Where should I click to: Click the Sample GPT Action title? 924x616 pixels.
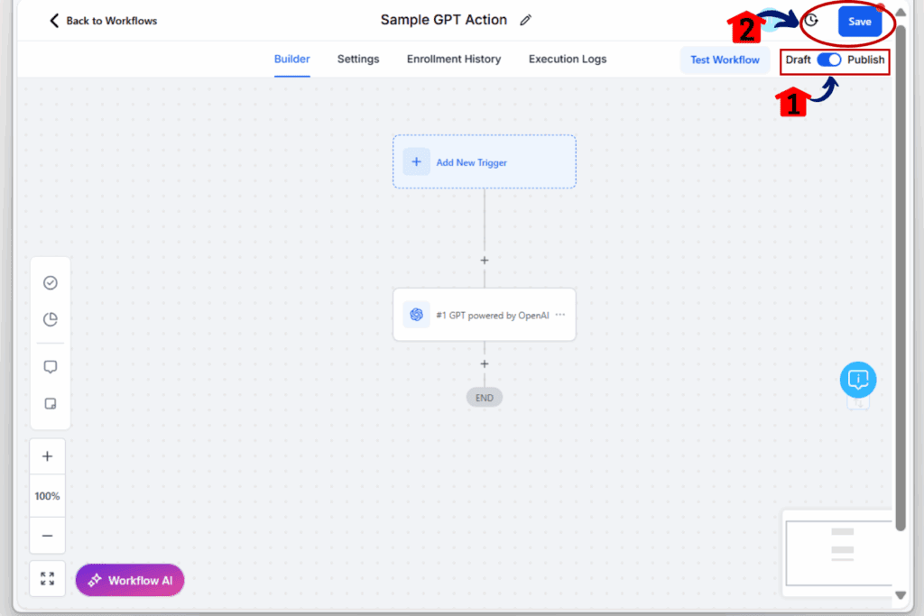coord(444,20)
